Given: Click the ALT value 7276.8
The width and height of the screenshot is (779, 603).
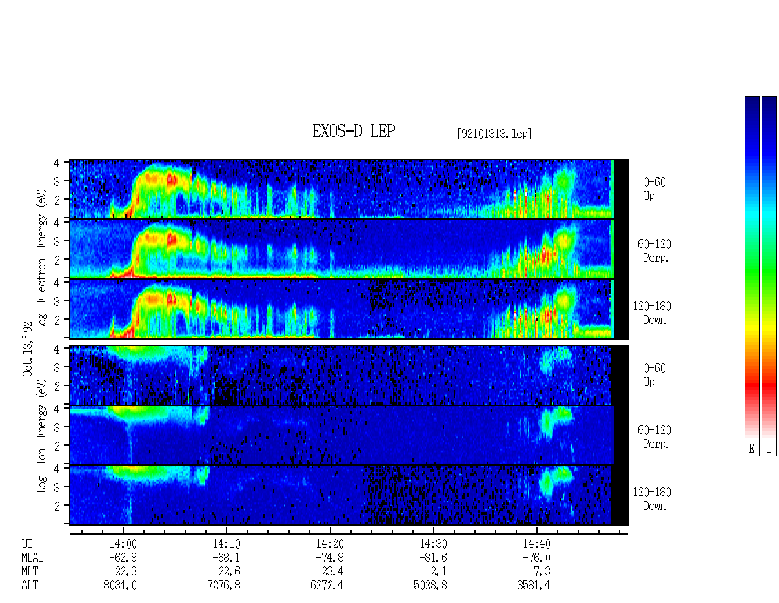Looking at the screenshot, I should (x=223, y=586).
